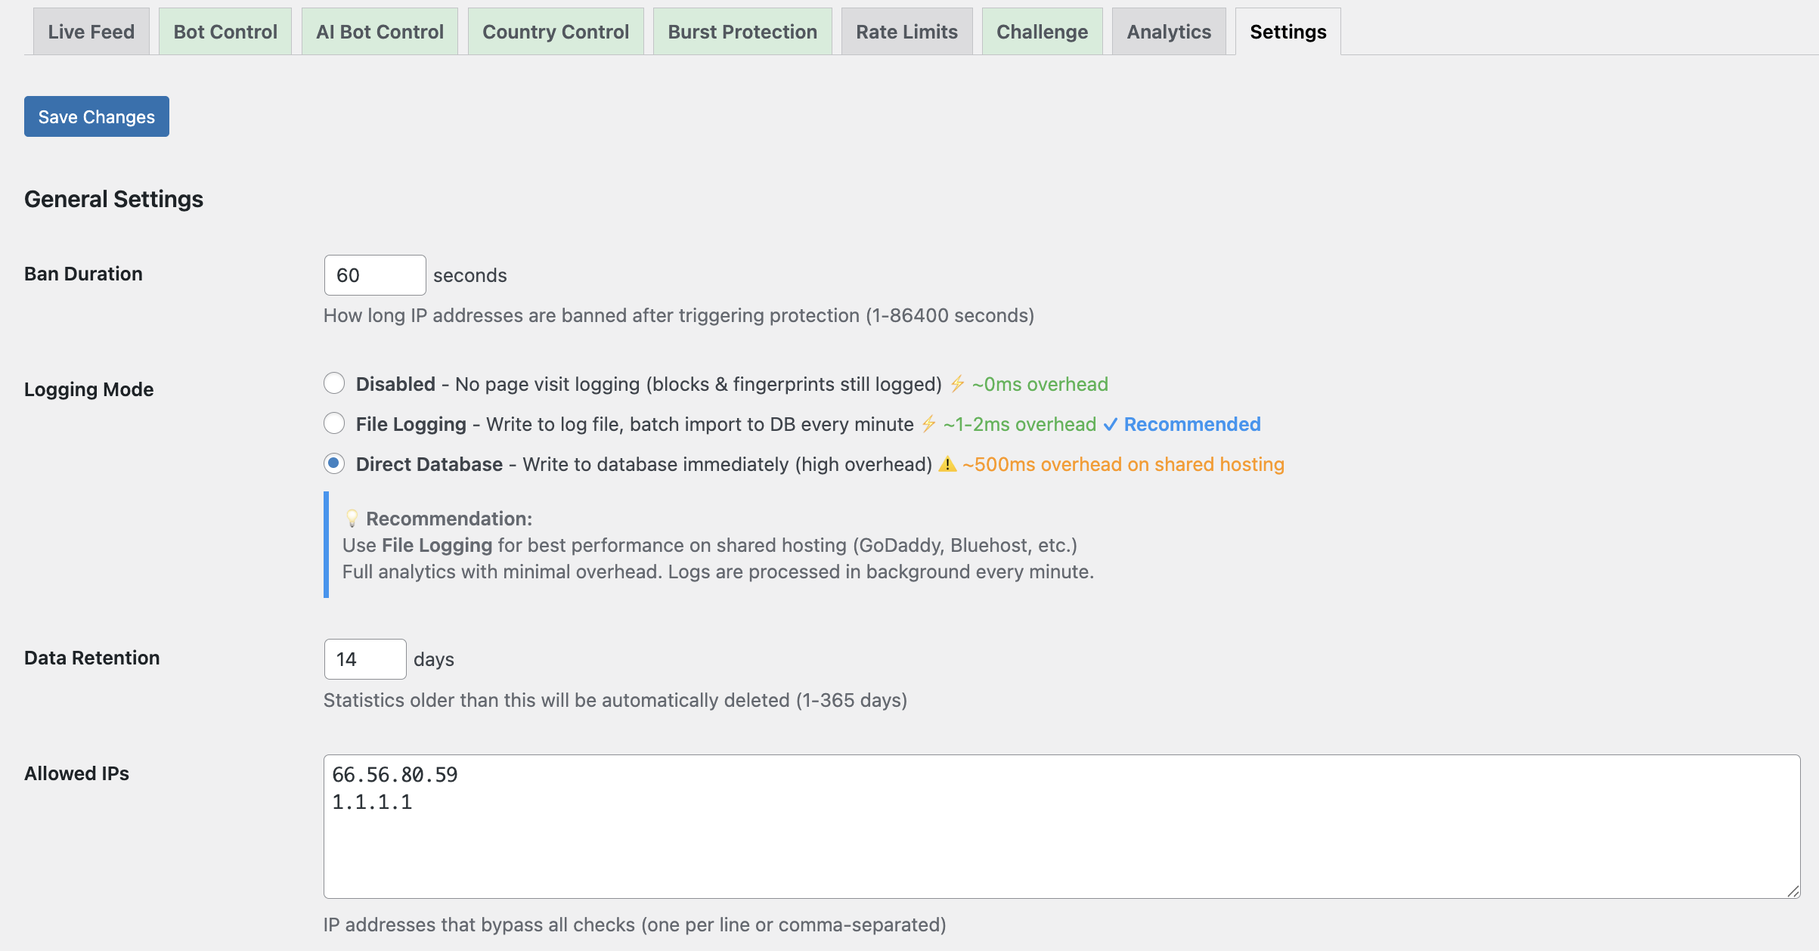Click the lightning icon beside ~1-2ms overhead
The width and height of the screenshot is (1819, 951).
(928, 424)
